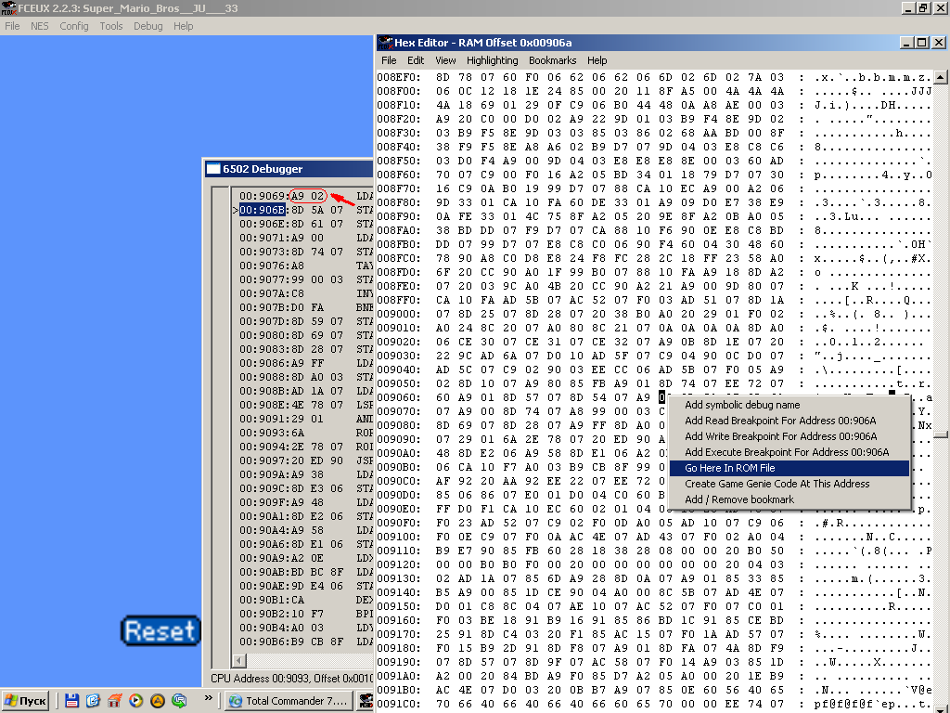Click the CPU Address status text in debugger

(291, 679)
